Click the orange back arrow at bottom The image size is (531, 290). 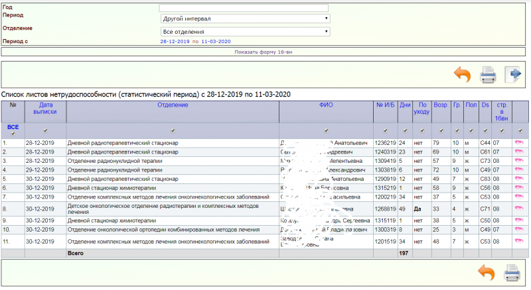487,273
